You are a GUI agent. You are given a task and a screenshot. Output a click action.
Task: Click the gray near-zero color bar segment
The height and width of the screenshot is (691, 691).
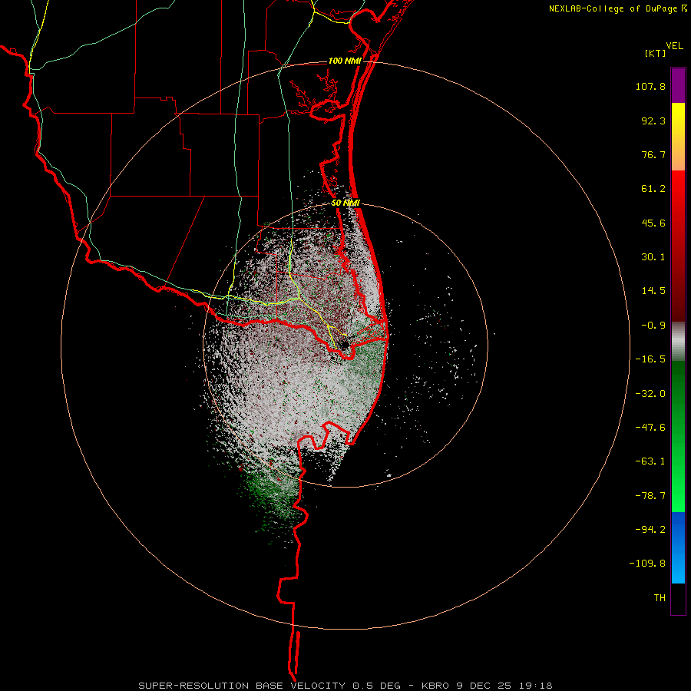(678, 342)
